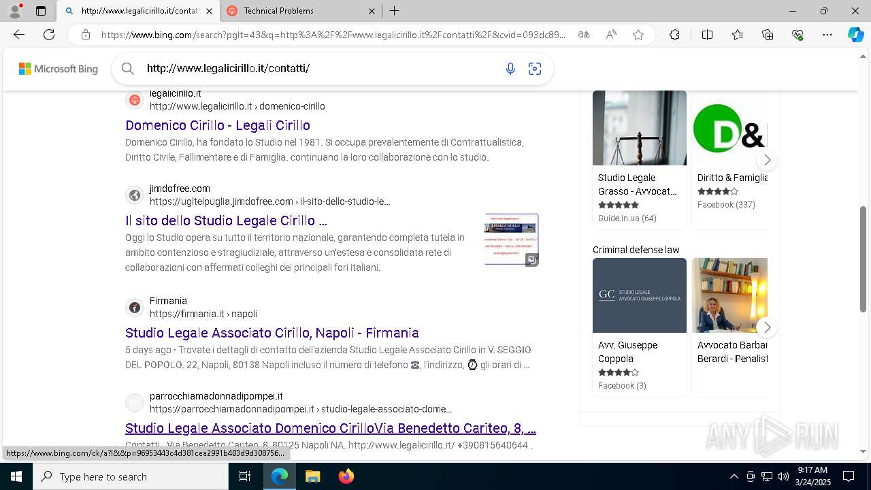871x490 pixels.
Task: Search using an image
Action: (x=535, y=68)
